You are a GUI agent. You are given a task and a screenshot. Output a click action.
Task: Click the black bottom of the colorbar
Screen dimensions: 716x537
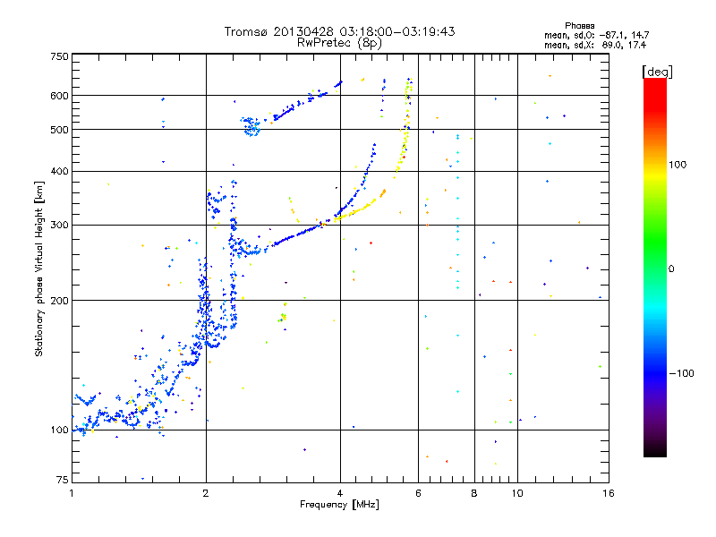click(x=655, y=450)
